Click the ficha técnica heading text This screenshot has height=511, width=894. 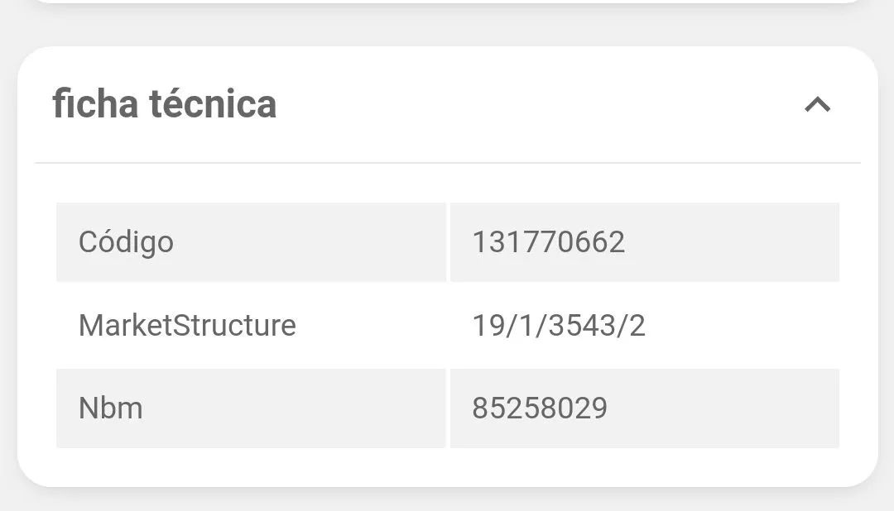point(164,105)
